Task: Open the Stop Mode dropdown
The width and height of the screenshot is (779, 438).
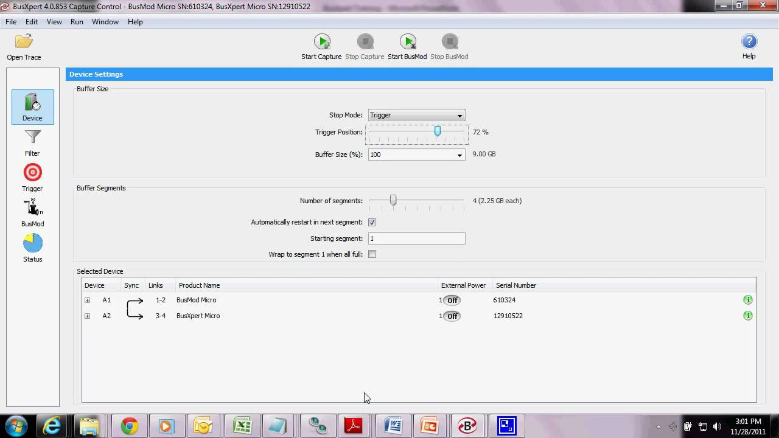Action: 416,115
